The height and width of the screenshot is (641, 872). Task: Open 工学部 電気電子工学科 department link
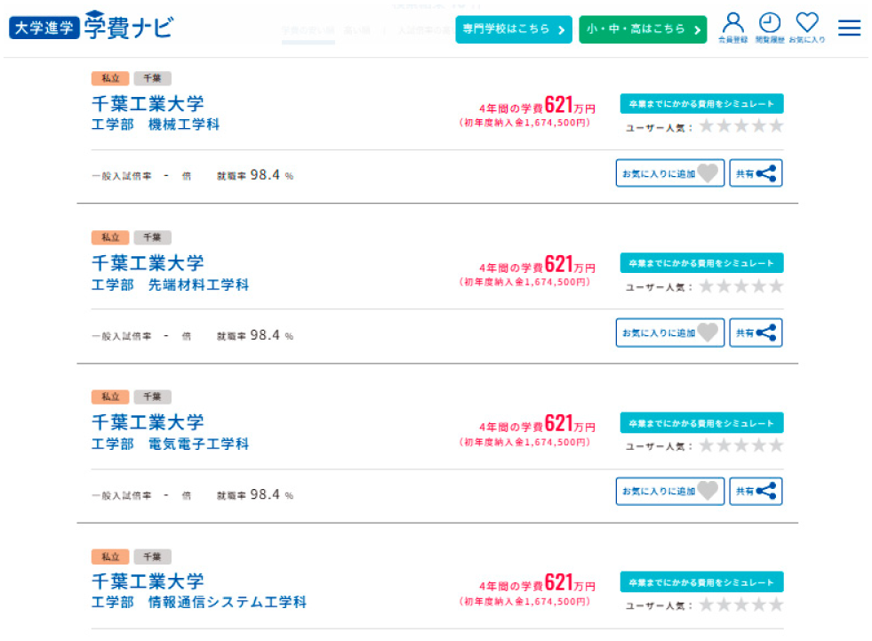pos(170,444)
